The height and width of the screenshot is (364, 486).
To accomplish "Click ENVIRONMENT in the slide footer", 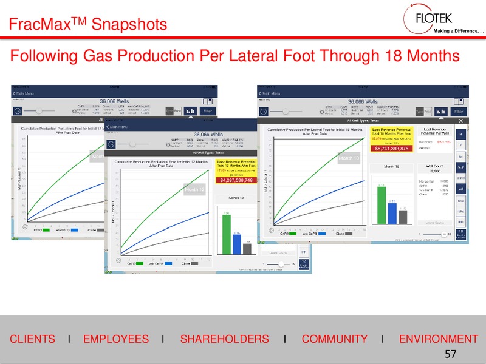I will coord(438,339).
